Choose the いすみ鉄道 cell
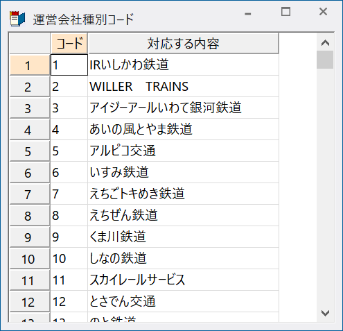Screen dimensions: 343x331 coord(183,172)
